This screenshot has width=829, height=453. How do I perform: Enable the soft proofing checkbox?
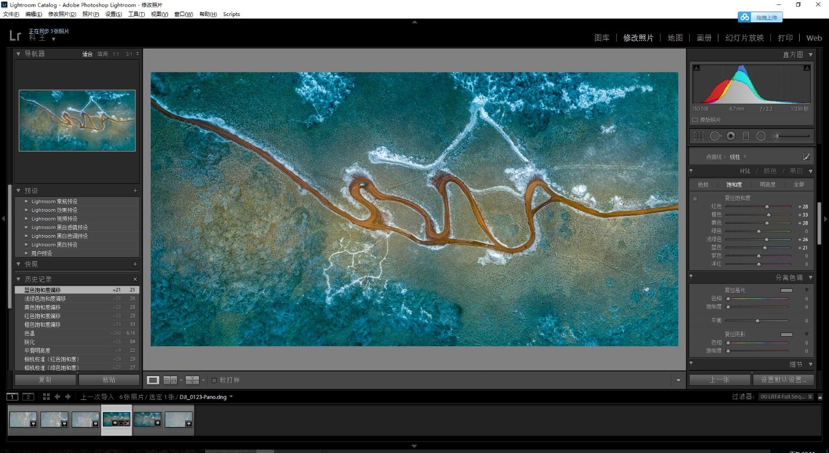click(214, 380)
